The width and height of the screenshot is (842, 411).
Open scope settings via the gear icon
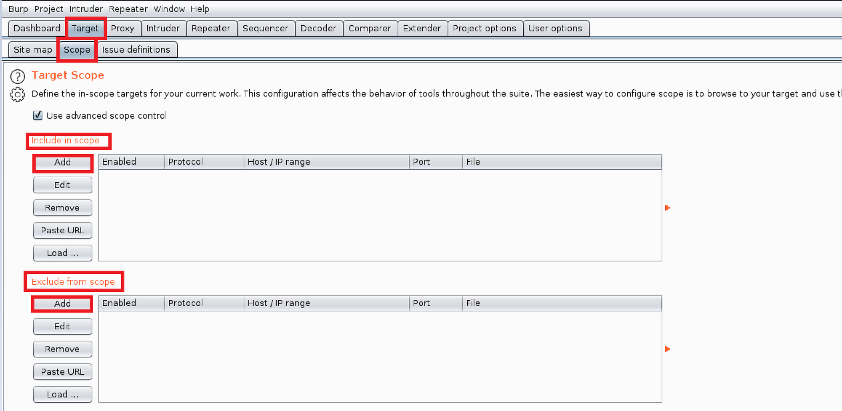click(x=17, y=94)
